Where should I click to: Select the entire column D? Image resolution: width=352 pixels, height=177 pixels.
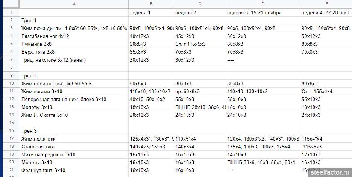[263, 3]
